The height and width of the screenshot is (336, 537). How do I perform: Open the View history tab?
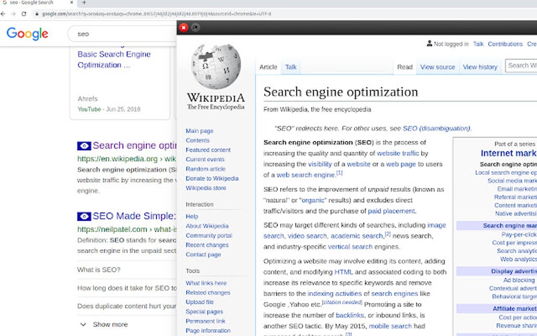480,67
